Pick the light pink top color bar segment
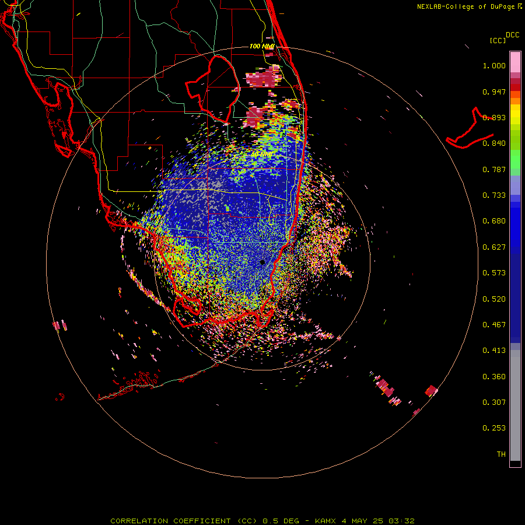The image size is (525, 525). tap(515, 62)
